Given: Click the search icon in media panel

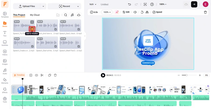Looking at the screenshot, I should click(x=65, y=15).
